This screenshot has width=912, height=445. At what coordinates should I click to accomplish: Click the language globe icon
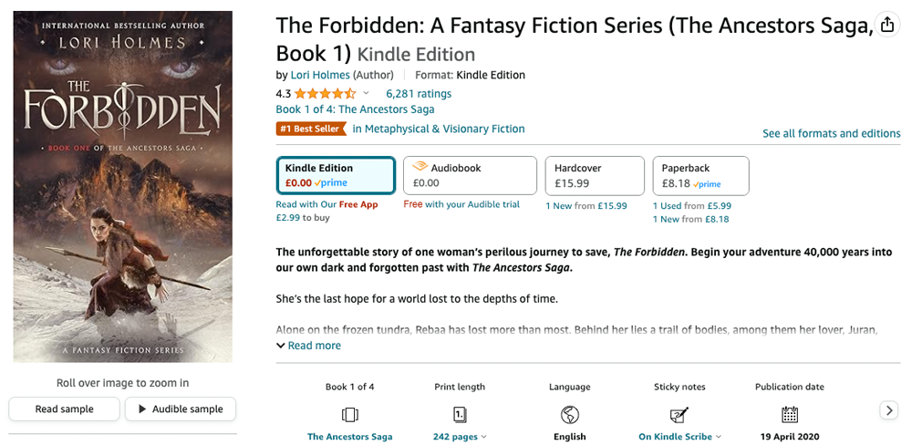(570, 415)
